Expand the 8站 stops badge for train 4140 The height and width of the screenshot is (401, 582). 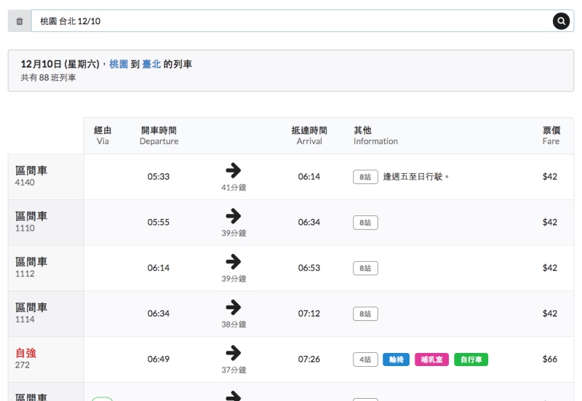pyautogui.click(x=365, y=177)
